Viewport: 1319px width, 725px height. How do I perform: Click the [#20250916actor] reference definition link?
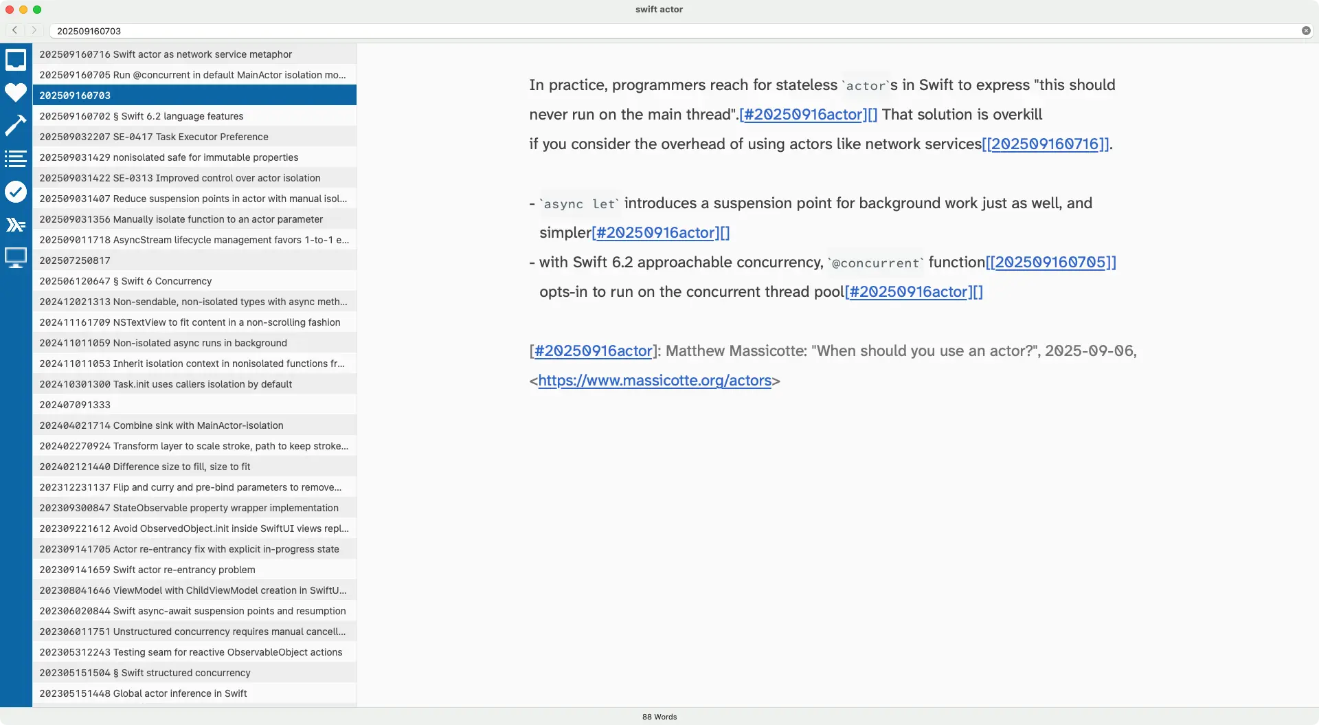[594, 350]
